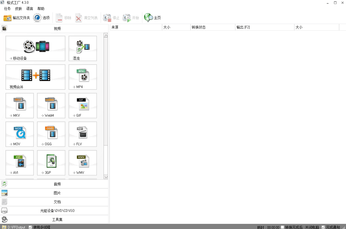Choose the -> MKV conversion tile
This screenshot has width=346, height=229.
pos(20,105)
